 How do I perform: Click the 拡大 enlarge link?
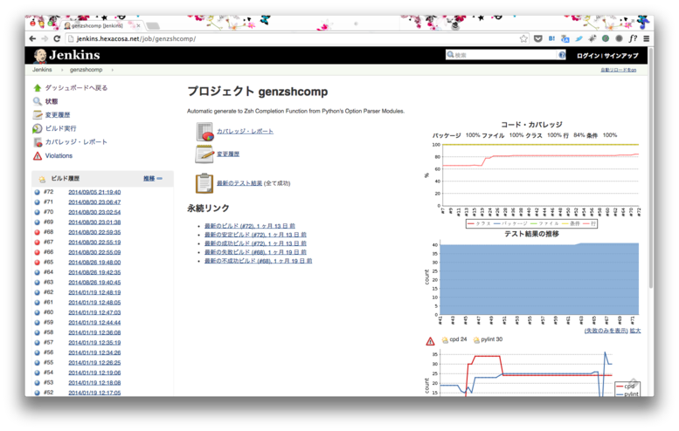[x=635, y=331]
